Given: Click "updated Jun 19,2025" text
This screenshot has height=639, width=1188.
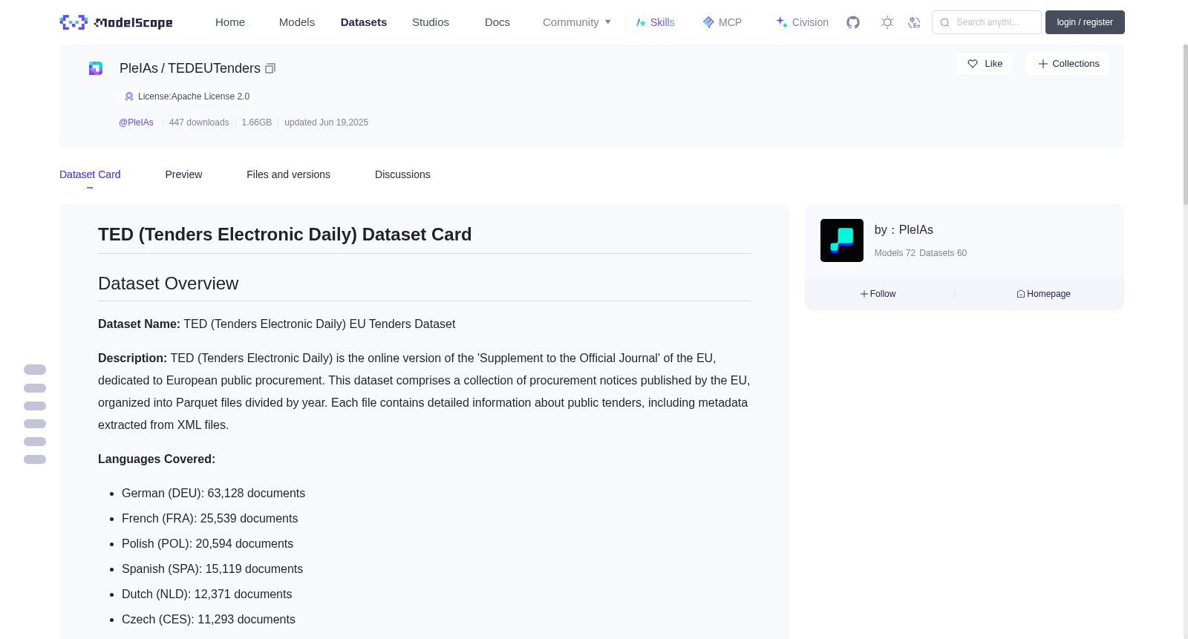Looking at the screenshot, I should (326, 122).
